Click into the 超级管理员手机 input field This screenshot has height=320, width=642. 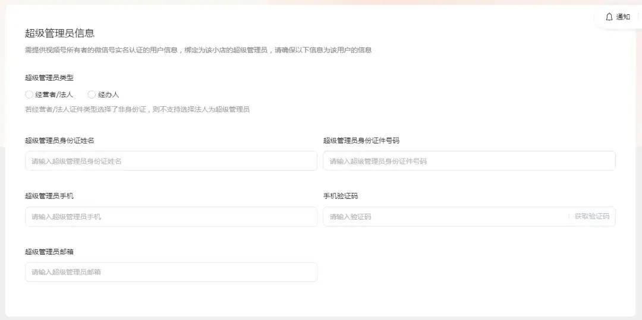(171, 217)
